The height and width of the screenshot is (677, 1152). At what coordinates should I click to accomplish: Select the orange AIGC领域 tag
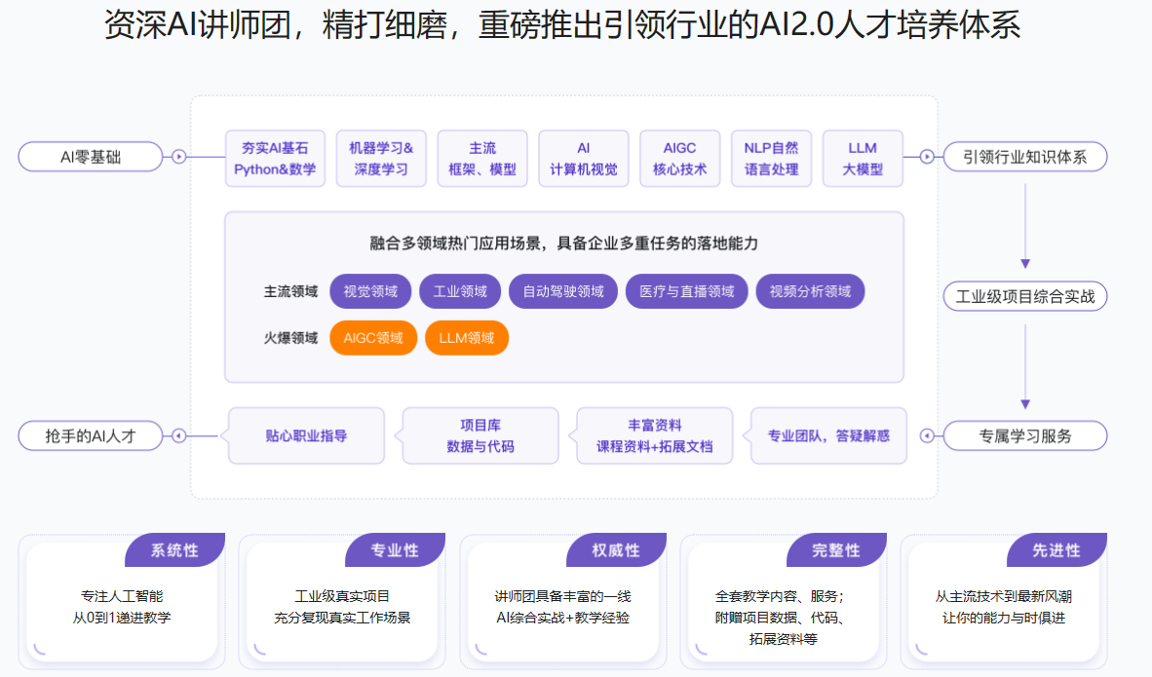tap(373, 338)
